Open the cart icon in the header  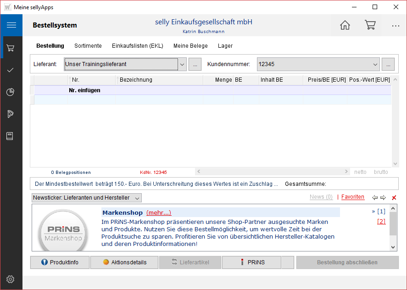(x=370, y=25)
